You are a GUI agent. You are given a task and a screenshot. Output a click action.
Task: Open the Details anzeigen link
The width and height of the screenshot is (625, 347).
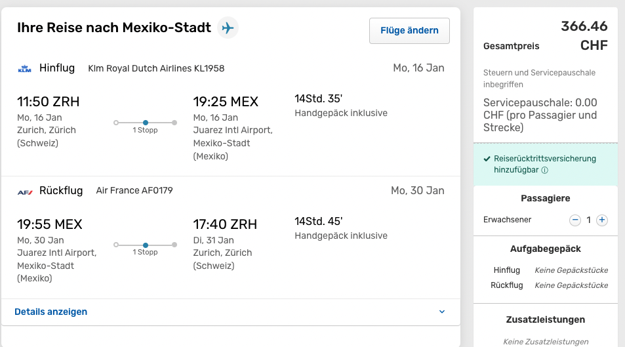pyautogui.click(x=50, y=312)
